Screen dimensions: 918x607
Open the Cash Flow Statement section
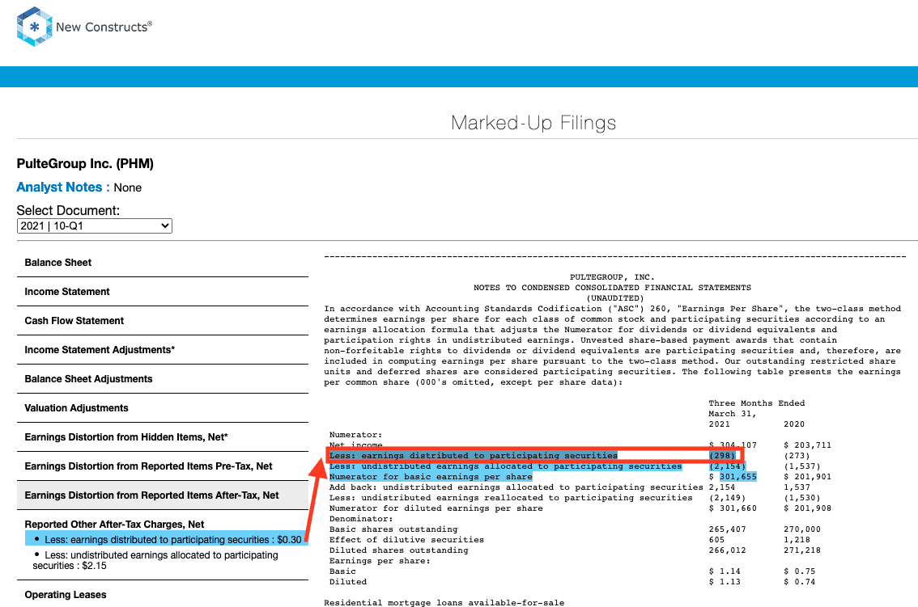(163, 321)
